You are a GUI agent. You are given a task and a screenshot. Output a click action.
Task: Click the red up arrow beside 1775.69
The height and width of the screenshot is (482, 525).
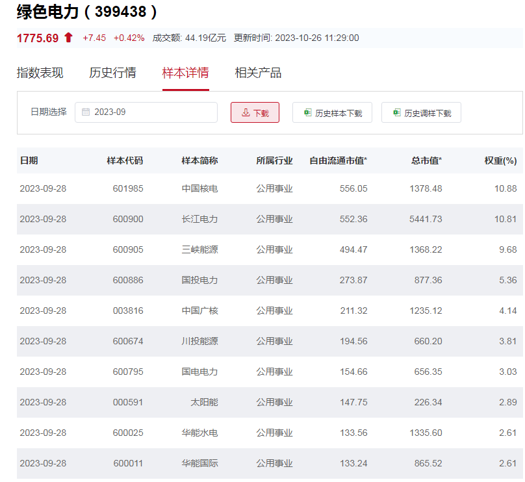(x=68, y=38)
